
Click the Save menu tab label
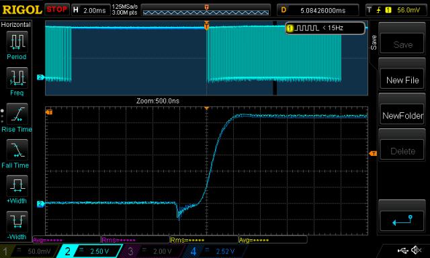coord(374,42)
